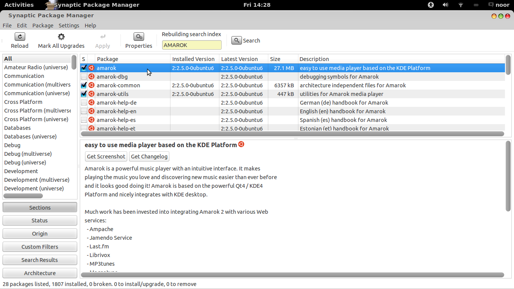Select the Debug (multiverse) section
Screen dimensions: 514x289
(37, 154)
